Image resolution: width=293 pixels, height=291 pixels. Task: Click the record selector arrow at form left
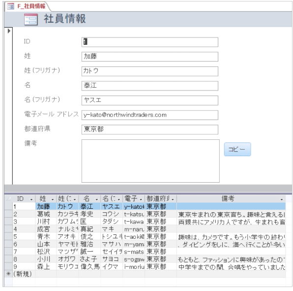(9, 31)
